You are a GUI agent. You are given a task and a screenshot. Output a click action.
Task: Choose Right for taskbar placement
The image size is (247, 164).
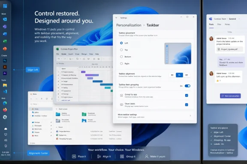[x=121, y=64]
